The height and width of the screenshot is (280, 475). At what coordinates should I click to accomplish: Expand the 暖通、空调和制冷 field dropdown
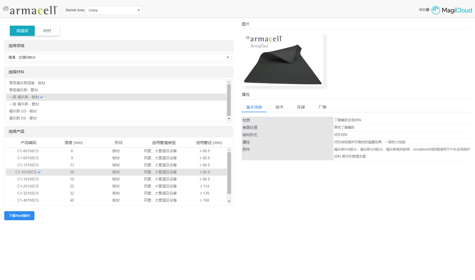pyautogui.click(x=118, y=58)
